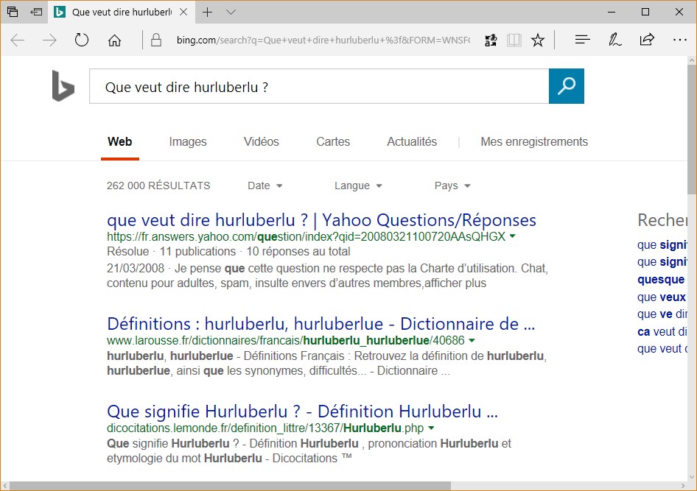Click the Refresh page icon
Image resolution: width=697 pixels, height=491 pixels.
82,40
